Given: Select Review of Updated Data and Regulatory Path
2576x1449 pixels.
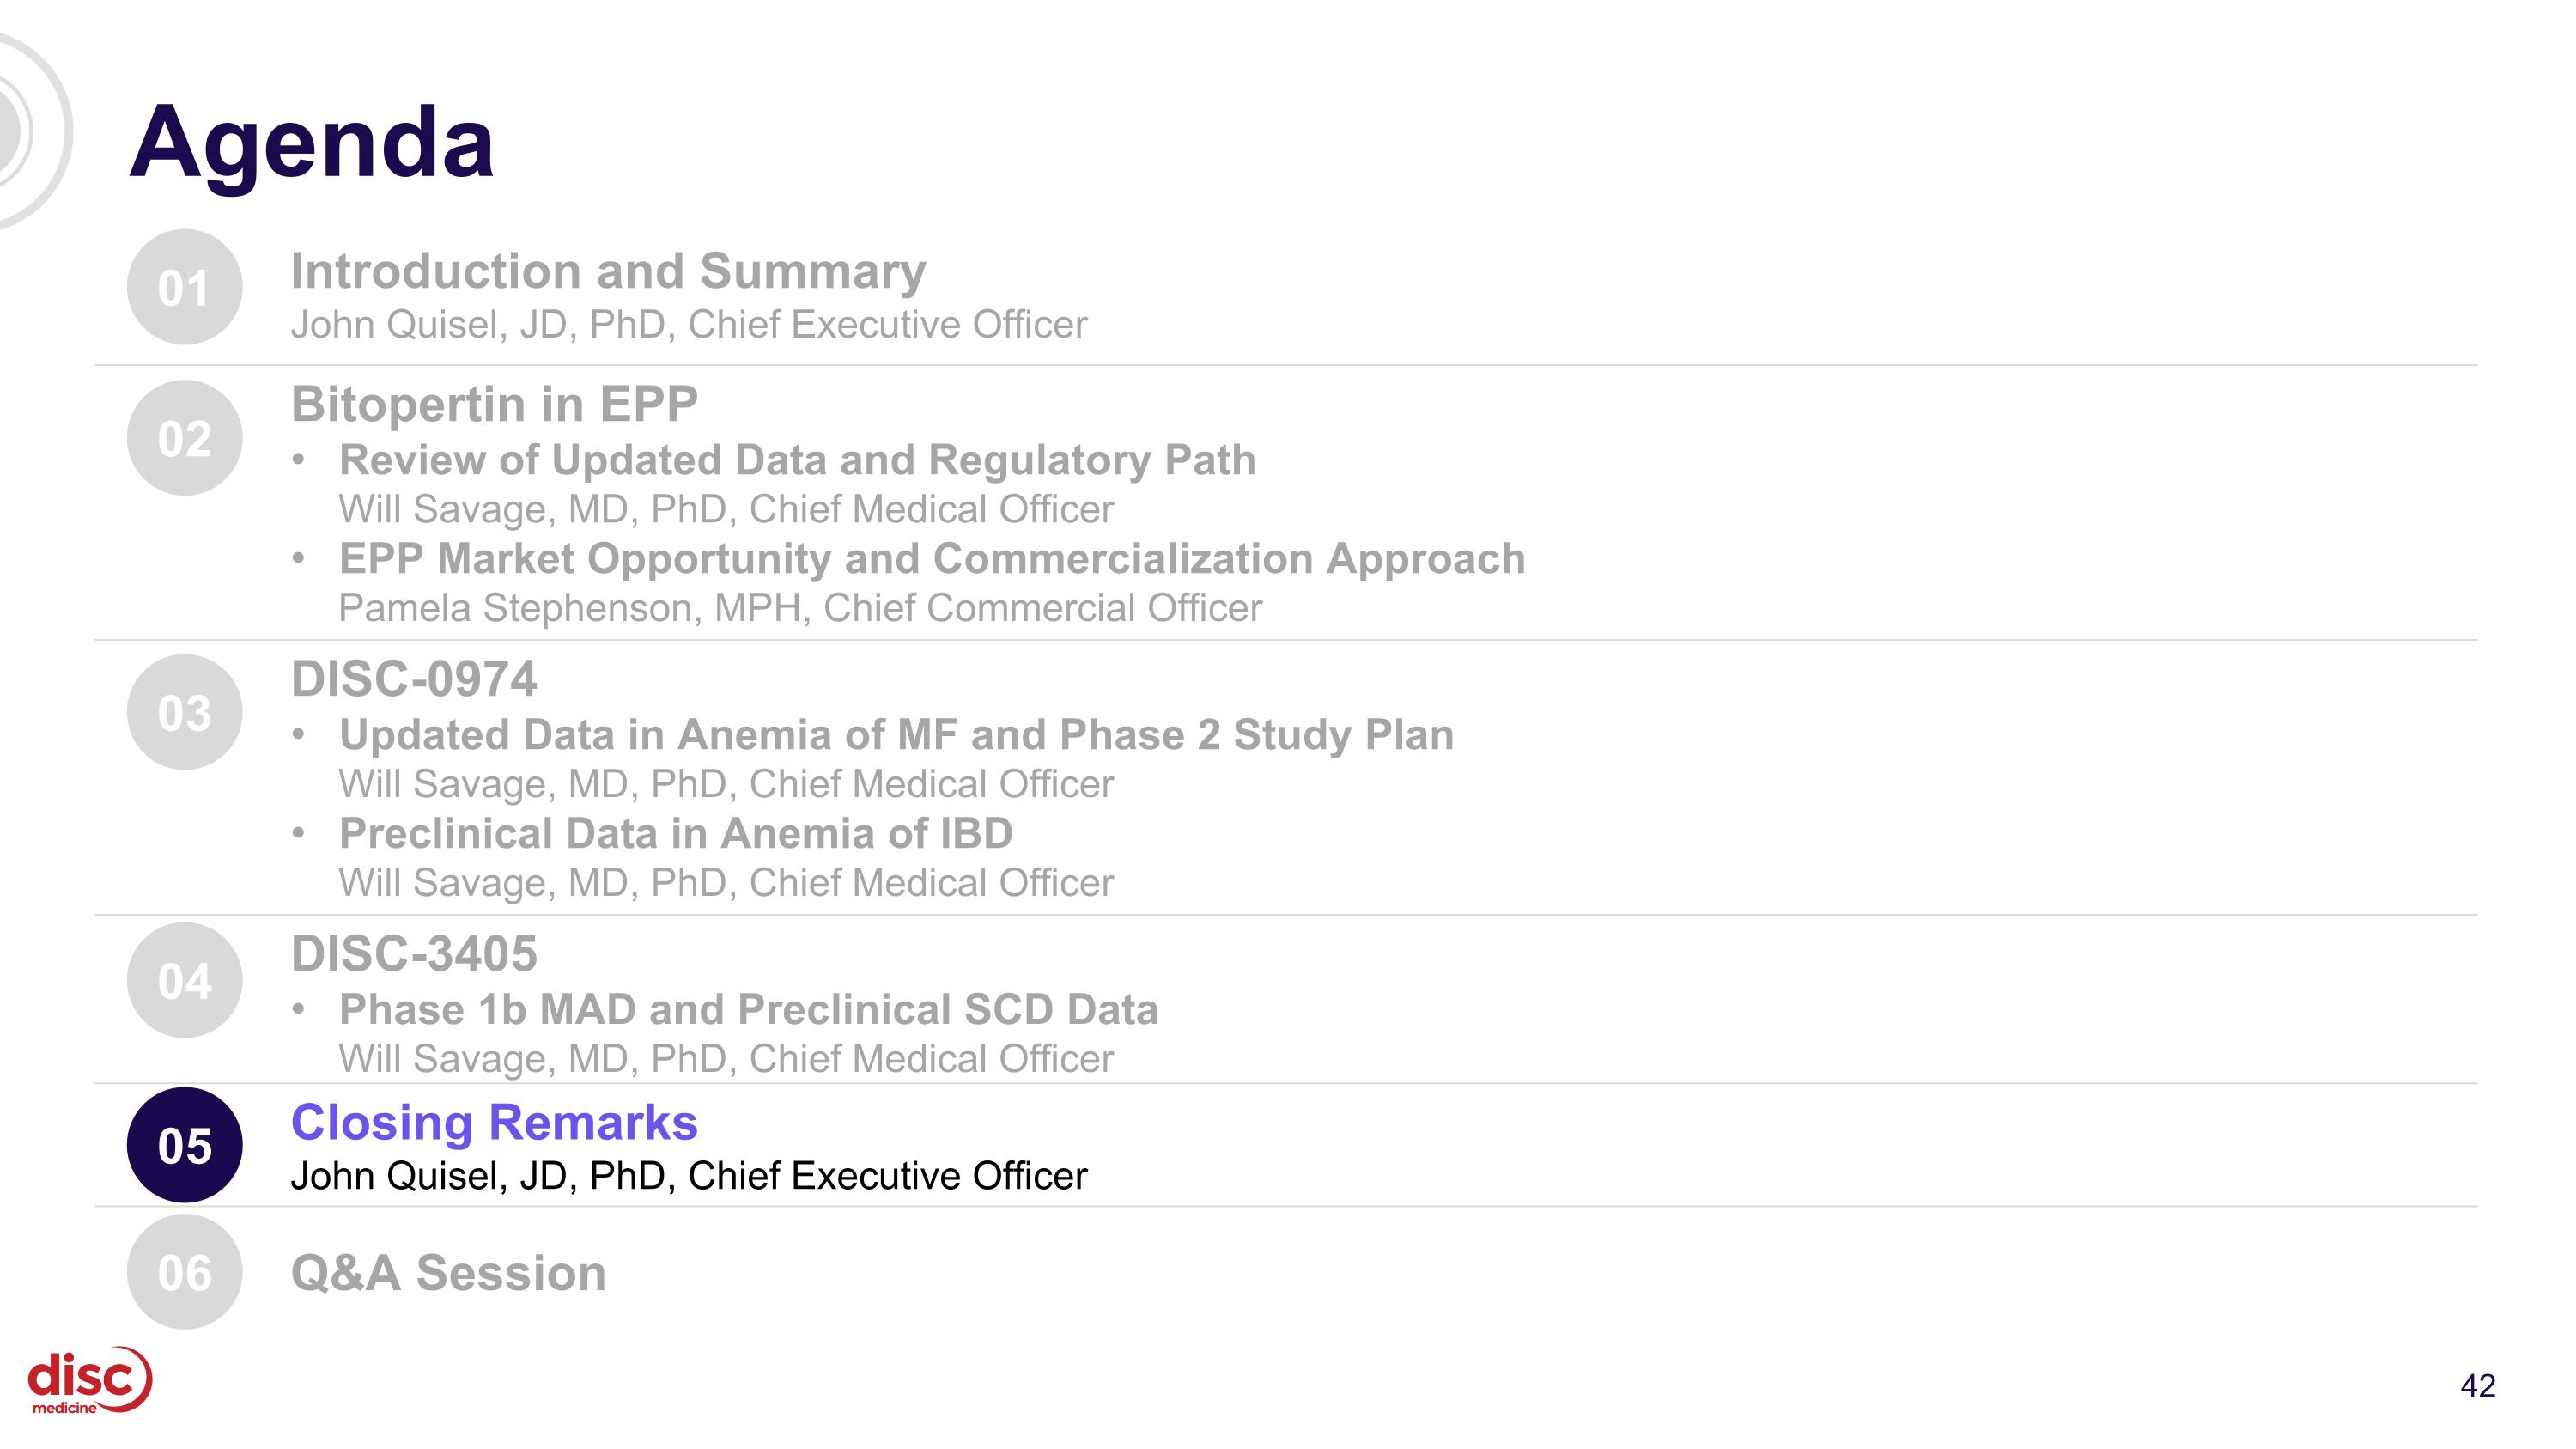Looking at the screenshot, I should coord(797,460).
